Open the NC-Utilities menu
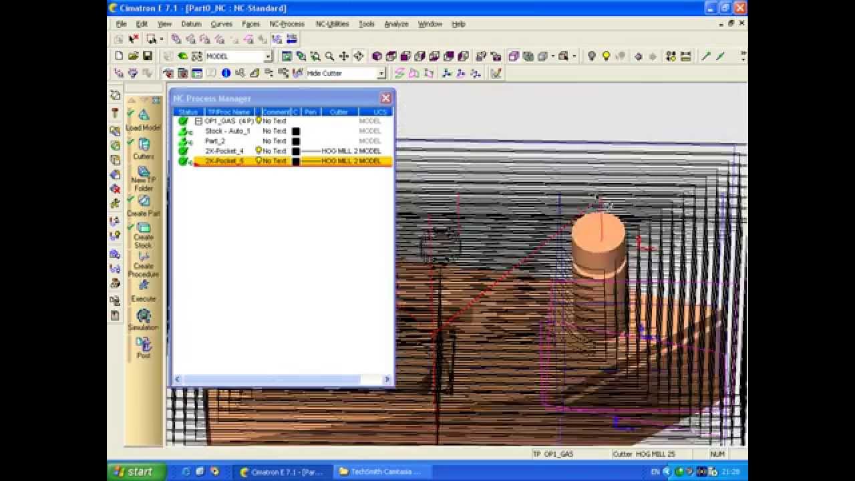The image size is (855, 481). click(x=332, y=24)
